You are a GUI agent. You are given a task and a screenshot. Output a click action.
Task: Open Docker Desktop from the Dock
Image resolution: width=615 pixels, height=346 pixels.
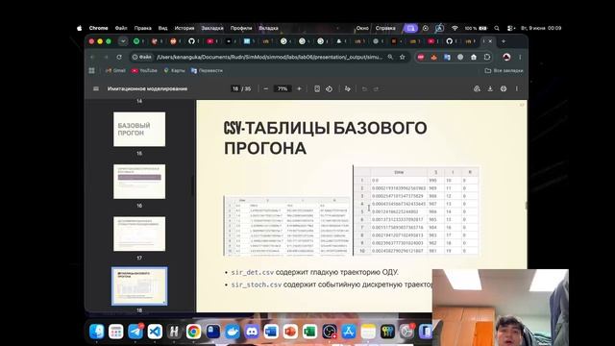233,332
